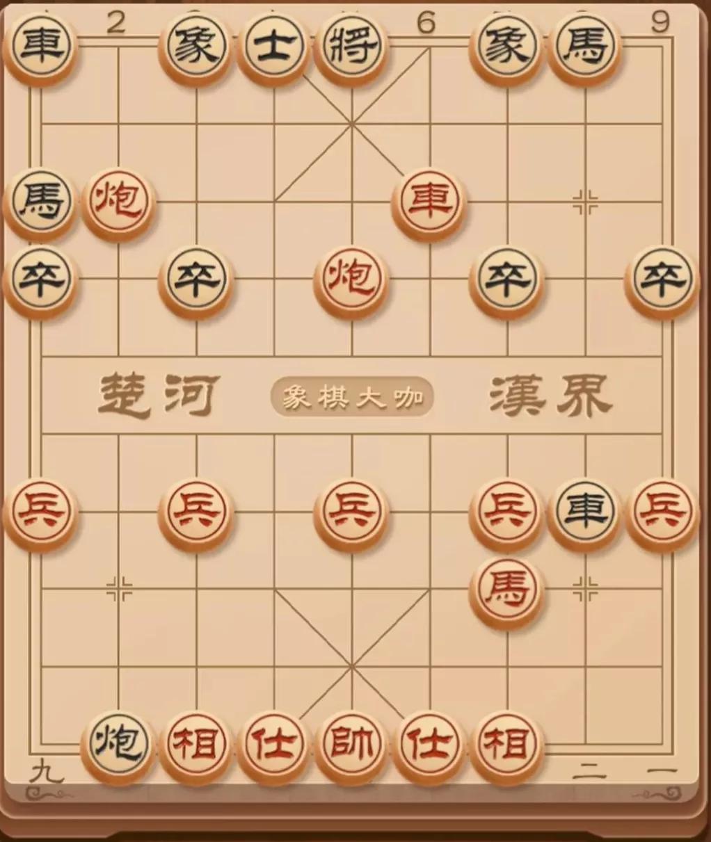
Task: Pick the black elephant 象 next to black horse
Action: click(x=507, y=47)
